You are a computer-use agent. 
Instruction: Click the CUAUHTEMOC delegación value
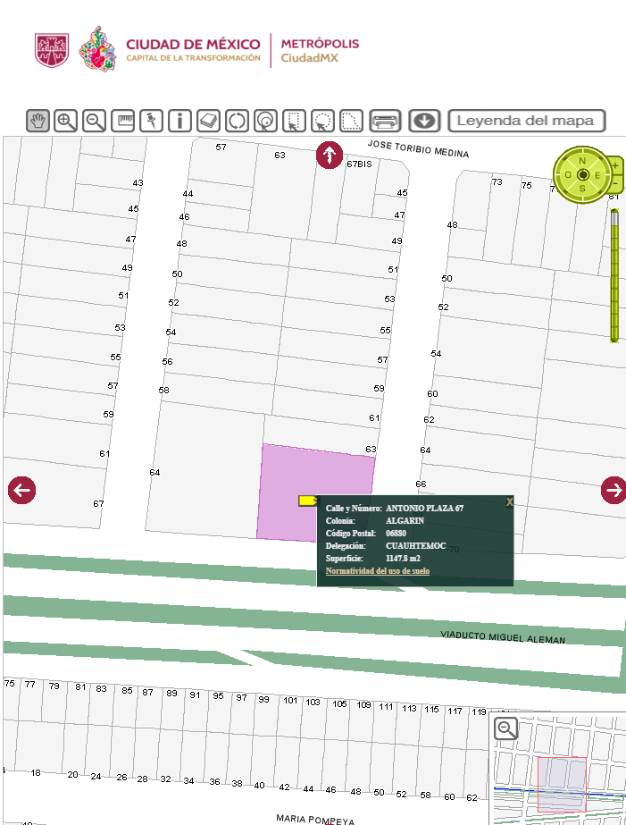pos(416,546)
